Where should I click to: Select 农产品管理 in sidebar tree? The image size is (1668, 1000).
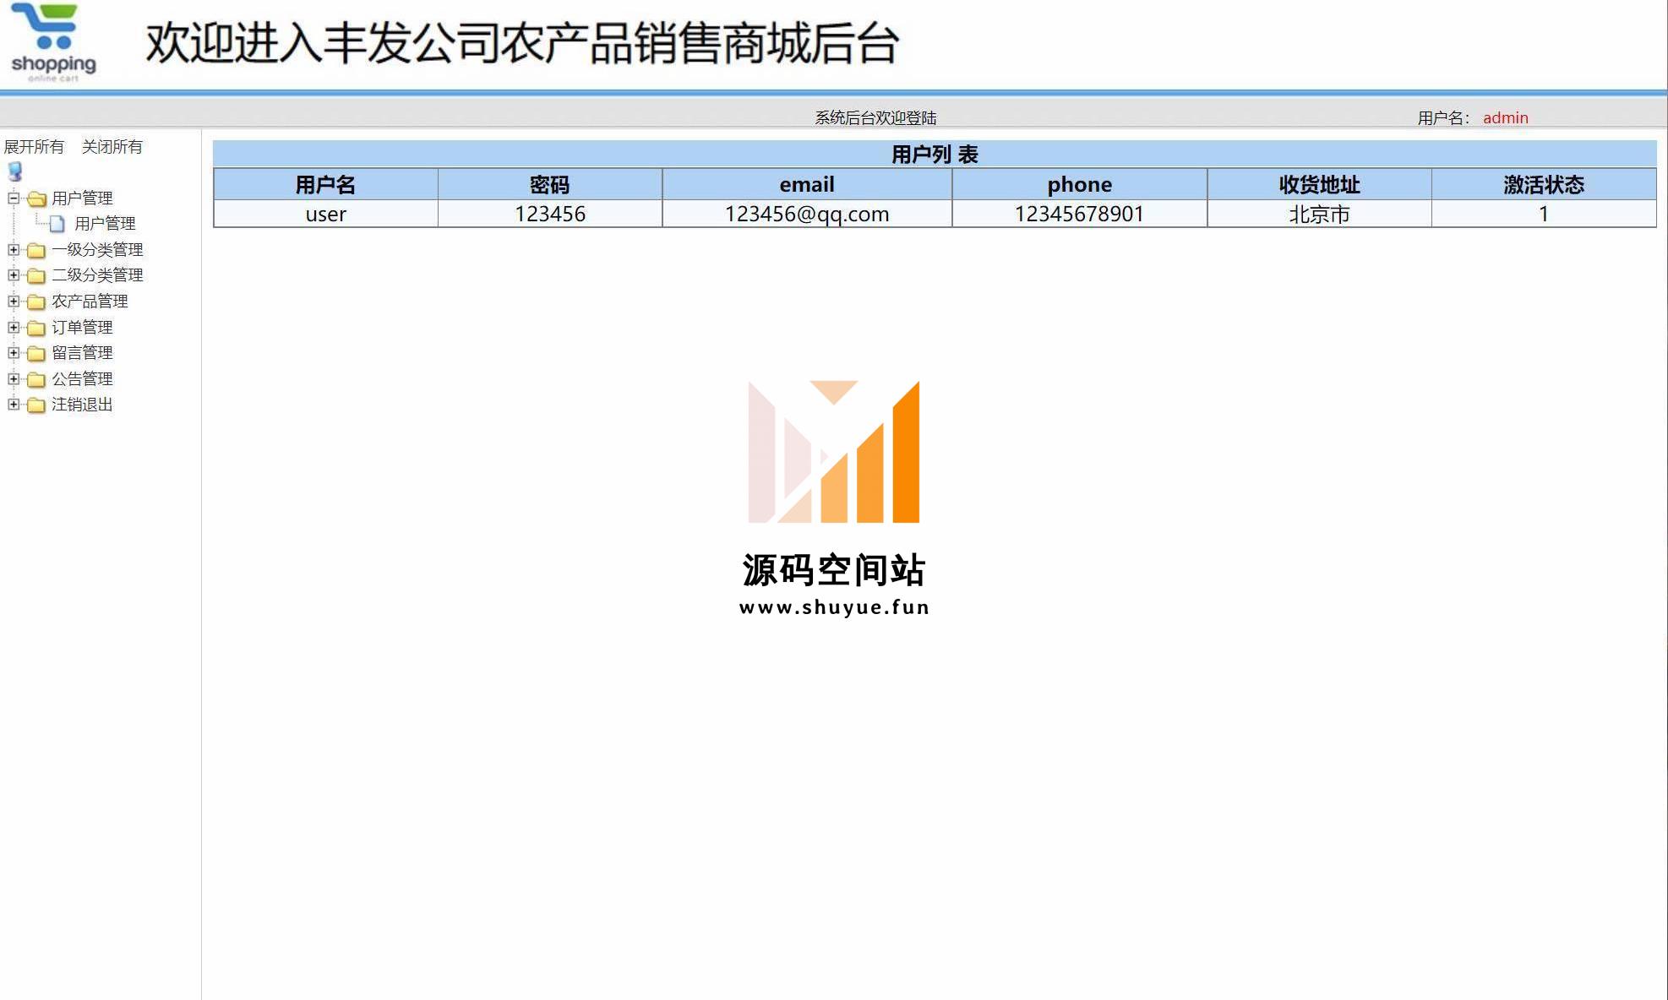90,302
